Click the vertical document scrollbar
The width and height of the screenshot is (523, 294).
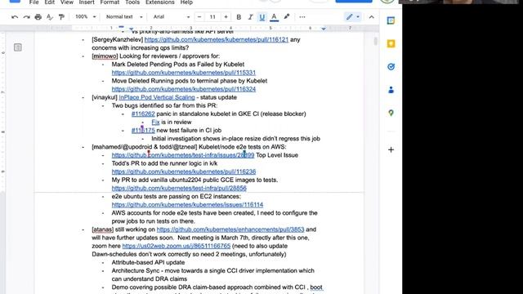[376, 42]
